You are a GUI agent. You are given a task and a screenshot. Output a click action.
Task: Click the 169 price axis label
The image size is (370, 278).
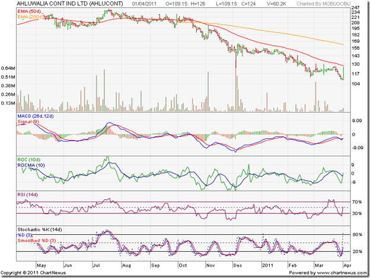356,41
